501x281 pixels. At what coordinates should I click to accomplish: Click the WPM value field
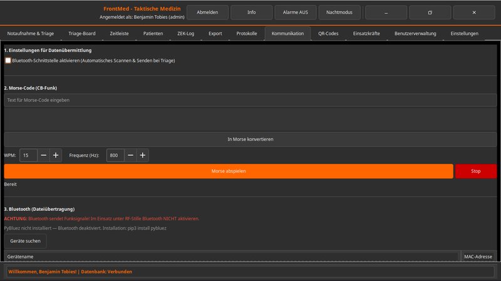[28, 155]
